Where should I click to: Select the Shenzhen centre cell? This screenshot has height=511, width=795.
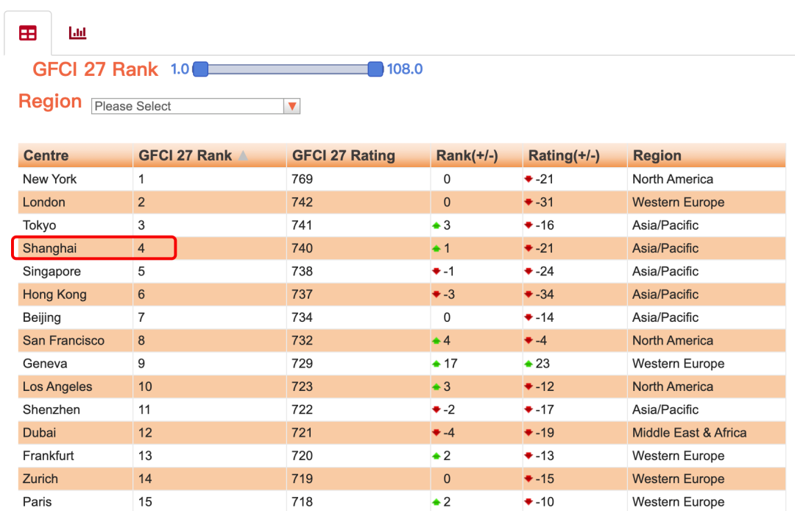tap(76, 409)
